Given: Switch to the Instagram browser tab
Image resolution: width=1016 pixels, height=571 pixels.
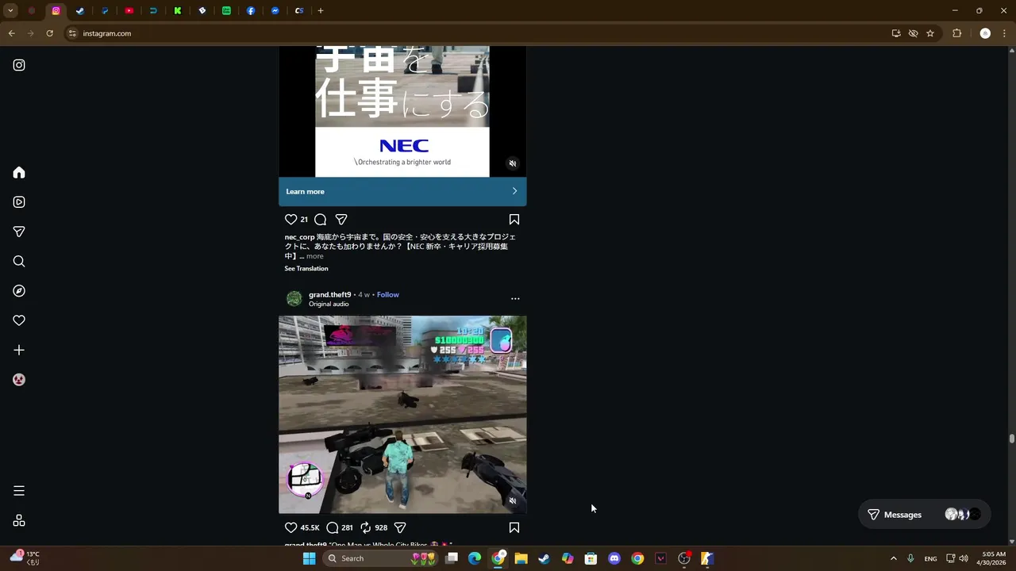Looking at the screenshot, I should tap(56, 11).
